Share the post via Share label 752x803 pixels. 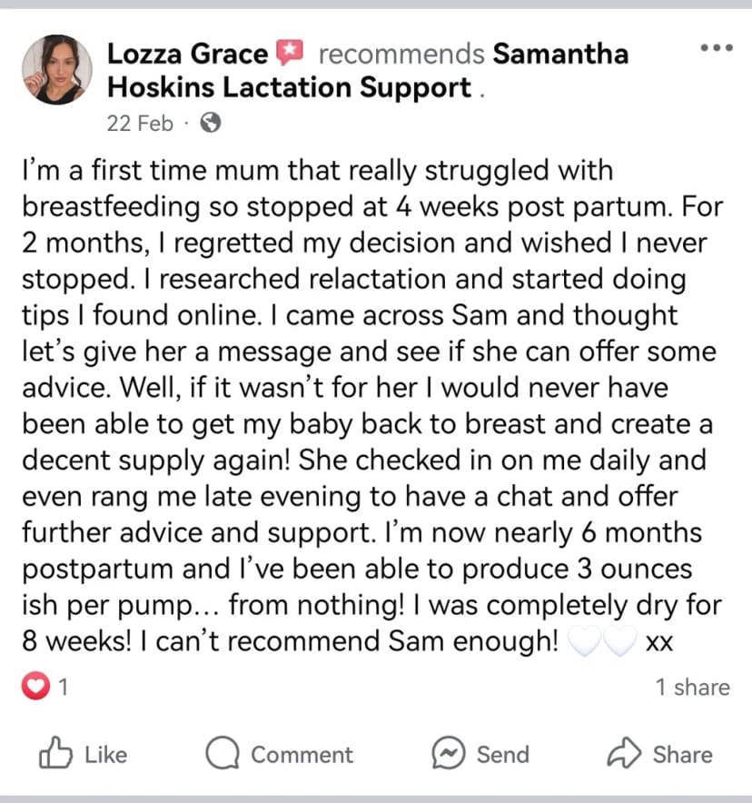[x=682, y=755]
